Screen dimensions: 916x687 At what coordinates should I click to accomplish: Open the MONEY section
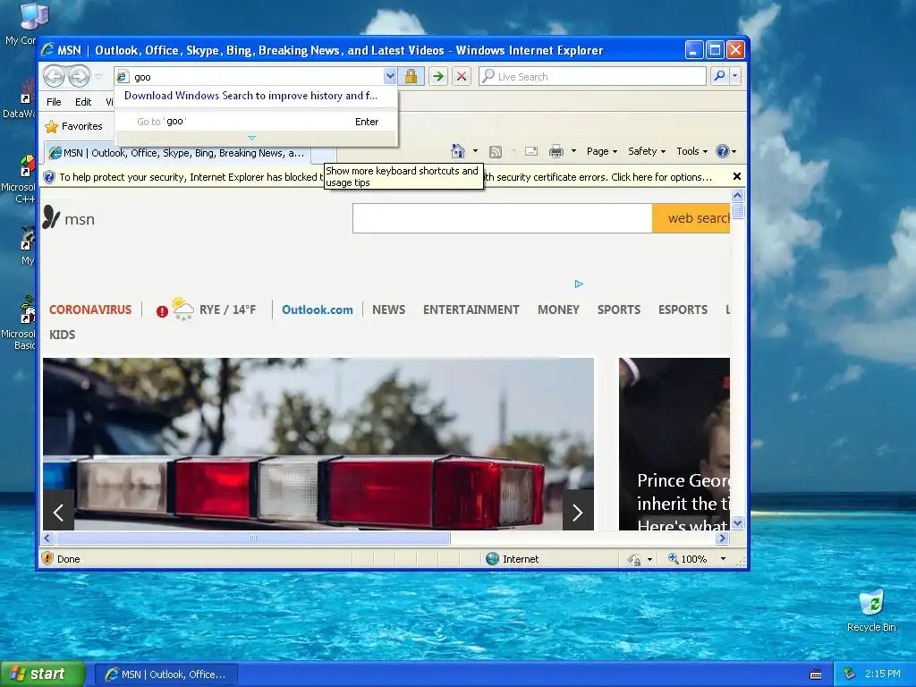point(558,310)
